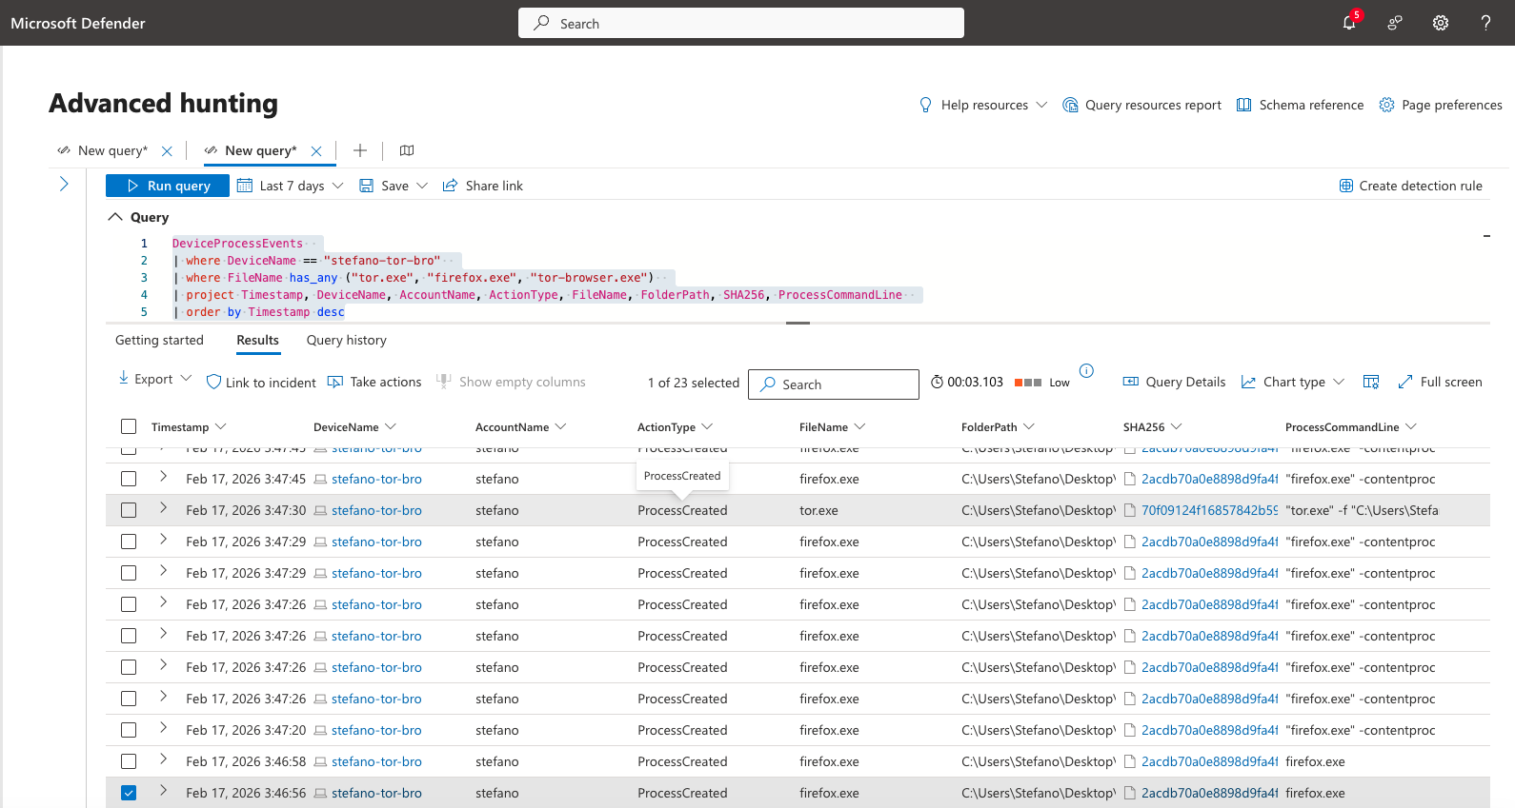Add a new query tab with plus icon
1515x808 pixels.
pyautogui.click(x=360, y=150)
